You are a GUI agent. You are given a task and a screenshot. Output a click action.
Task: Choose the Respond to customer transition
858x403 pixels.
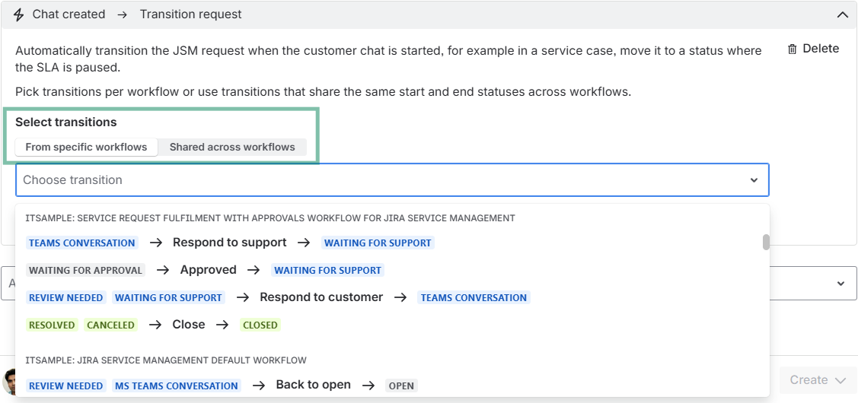(x=321, y=297)
